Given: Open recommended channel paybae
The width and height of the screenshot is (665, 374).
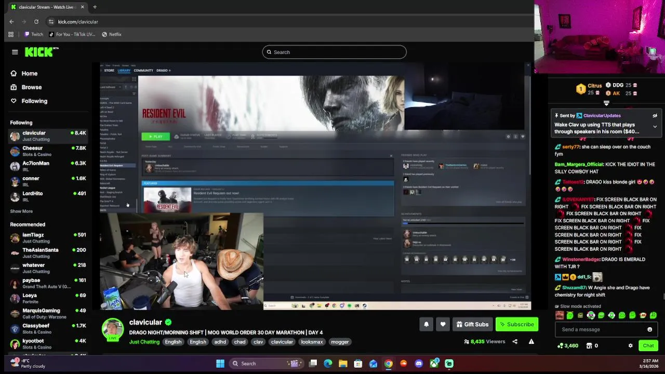Looking at the screenshot, I should click(x=48, y=283).
